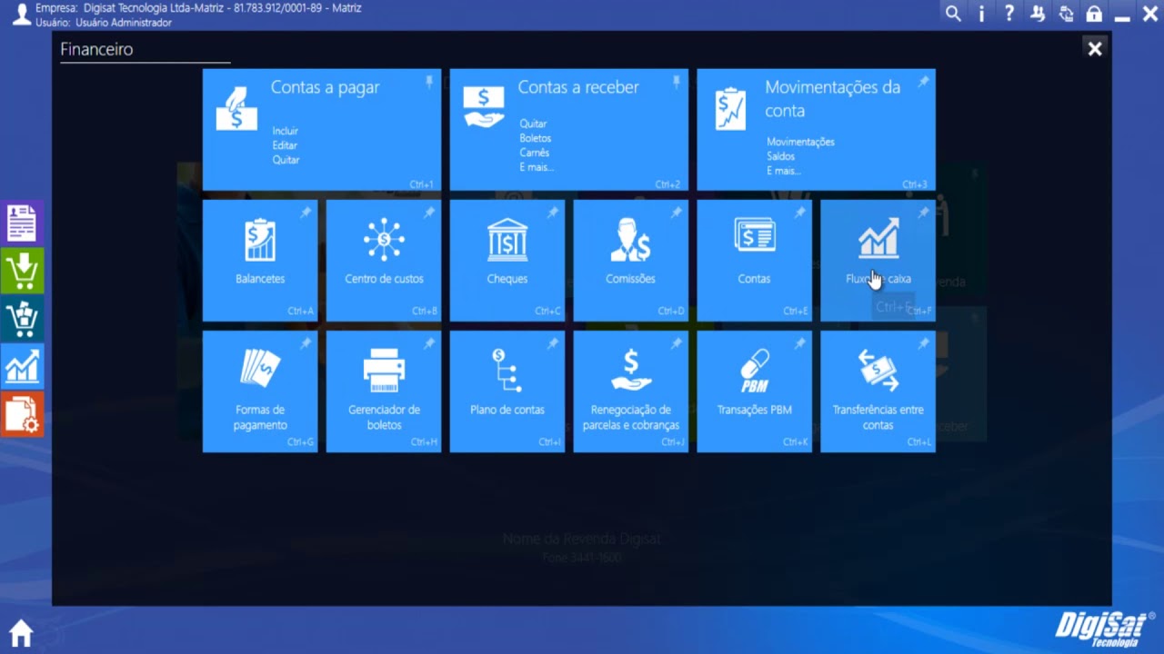
Task: Click the shopping cart sidebar icon
Action: pos(22,319)
